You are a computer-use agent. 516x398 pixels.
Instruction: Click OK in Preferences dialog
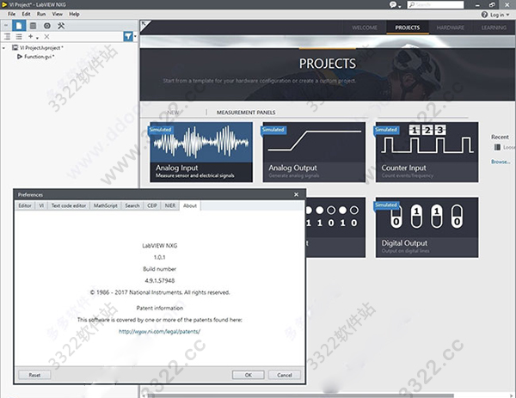pyautogui.click(x=249, y=375)
